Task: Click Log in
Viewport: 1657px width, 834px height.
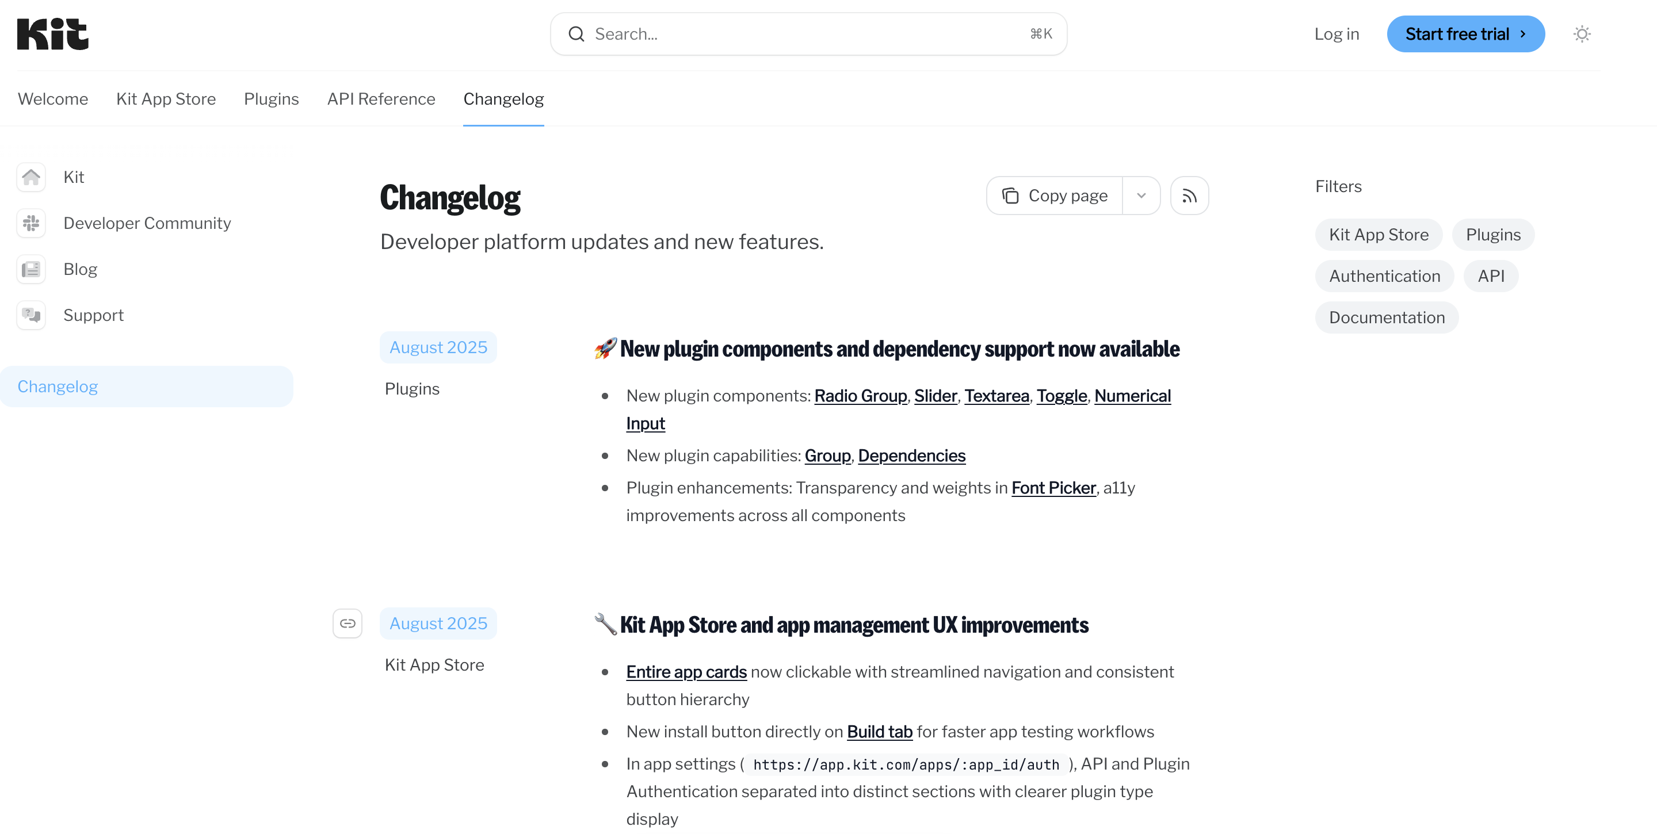Action: click(1337, 34)
